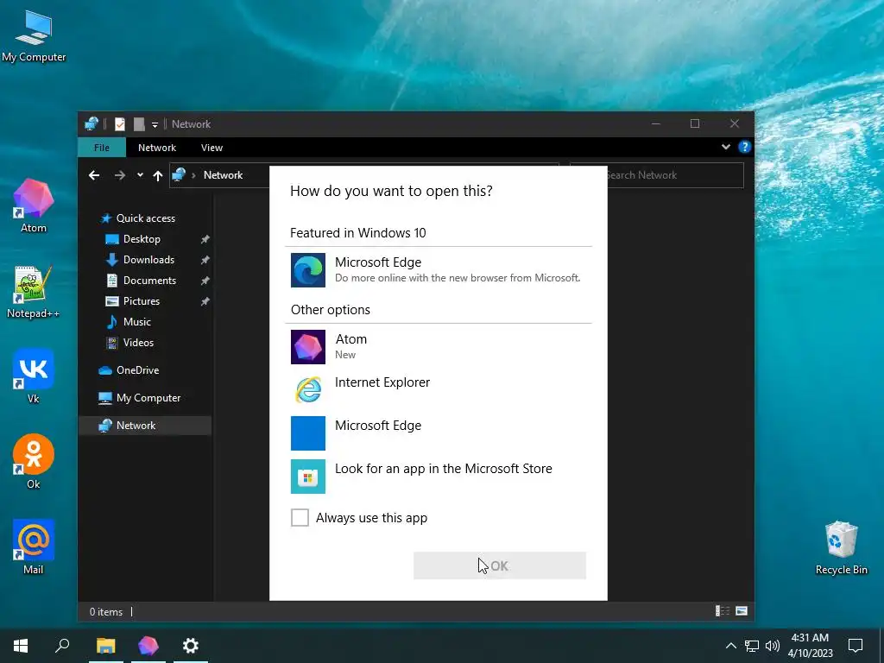Select Atom in Other options
Screen dimensions: 884x663
click(438, 347)
